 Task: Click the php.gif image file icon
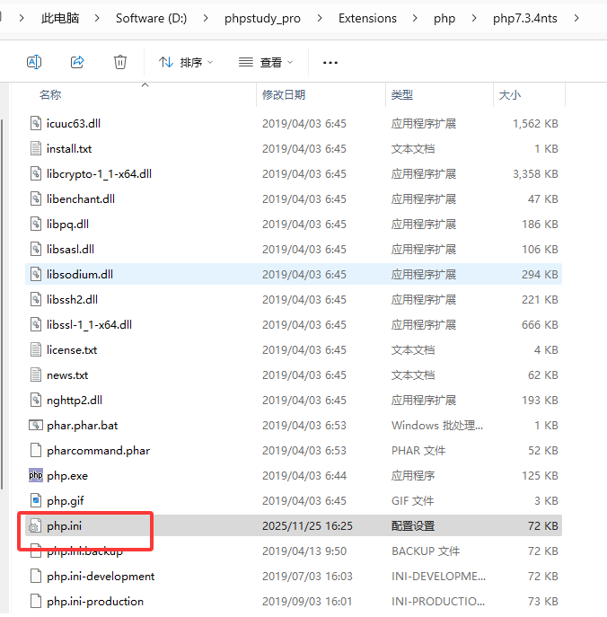pyautogui.click(x=36, y=500)
